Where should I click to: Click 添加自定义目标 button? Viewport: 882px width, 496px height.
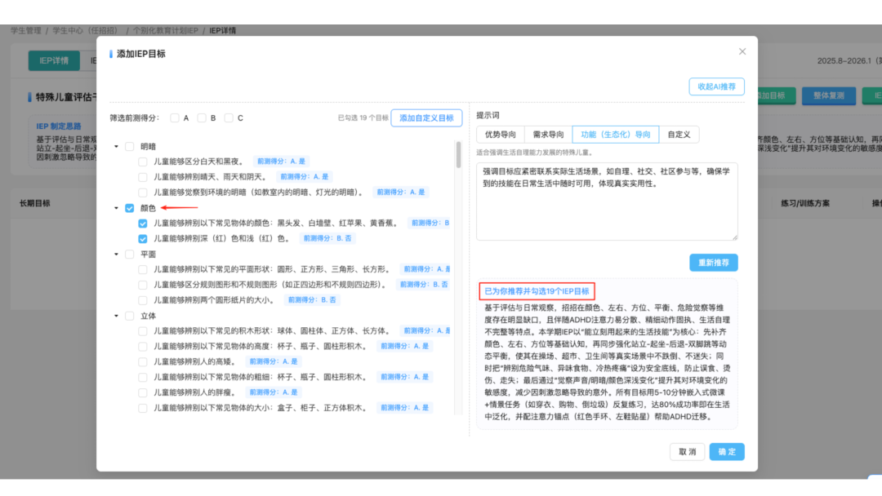coord(426,118)
